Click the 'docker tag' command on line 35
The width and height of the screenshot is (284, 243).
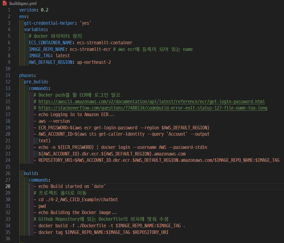click(103, 232)
